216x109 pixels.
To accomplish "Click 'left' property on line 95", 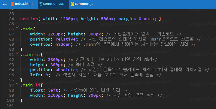I will (35, 75).
